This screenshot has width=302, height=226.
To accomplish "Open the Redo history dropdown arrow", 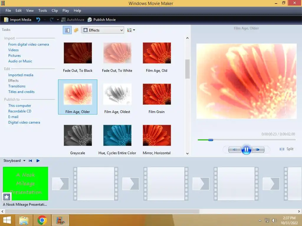I will [x=58, y=20].
